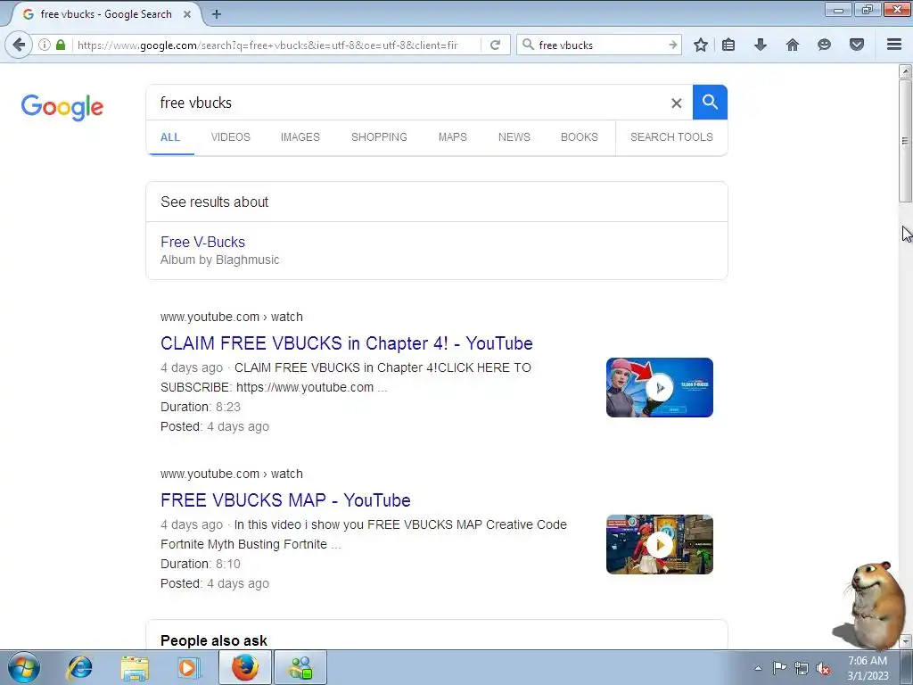
Task: Select Firefox icon in the taskbar
Action: point(245,667)
